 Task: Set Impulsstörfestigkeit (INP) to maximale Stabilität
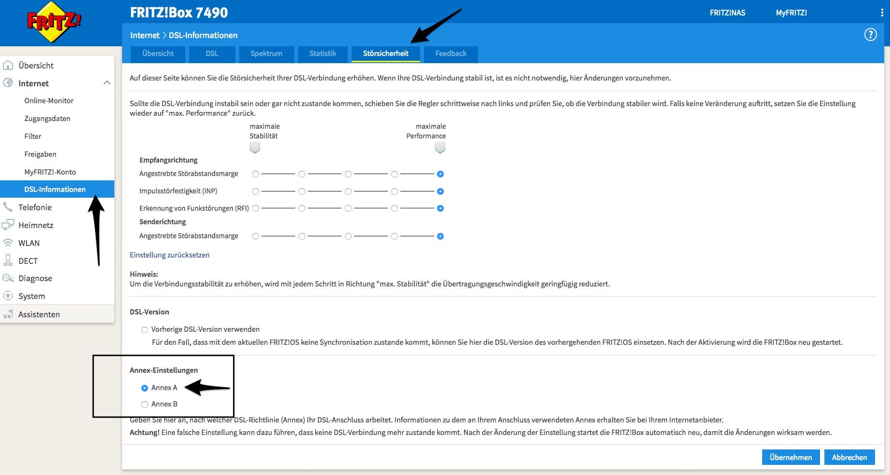[256, 191]
